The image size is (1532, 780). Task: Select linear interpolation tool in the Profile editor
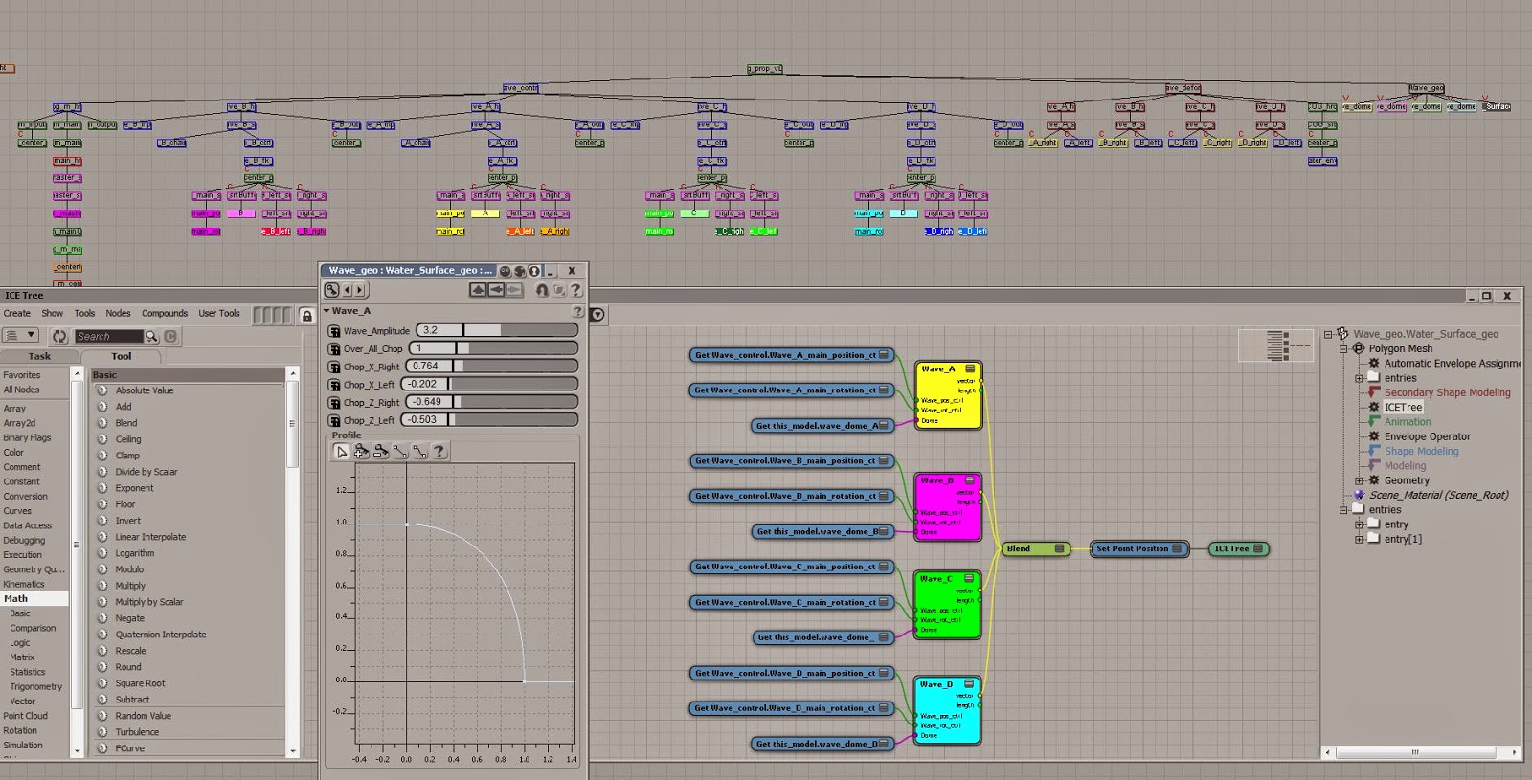400,452
